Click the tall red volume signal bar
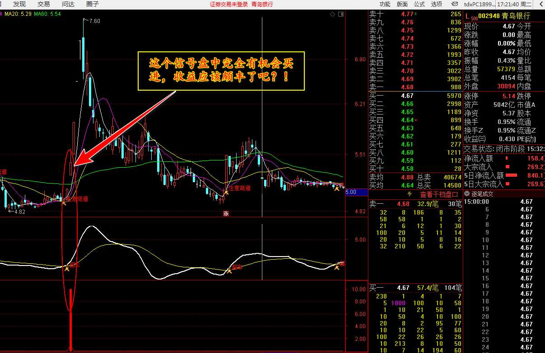Image resolution: width=545 pixels, height=353 pixels. (70, 319)
